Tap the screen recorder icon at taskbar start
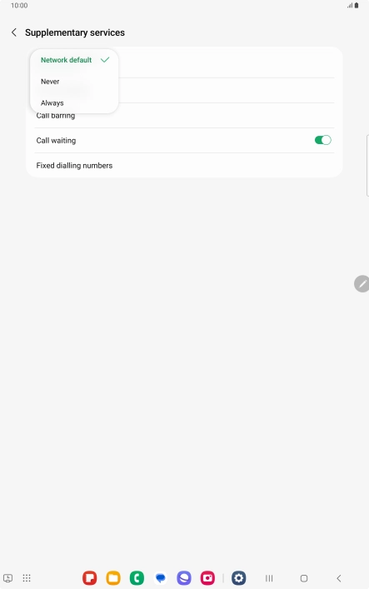The image size is (369, 589). click(x=7, y=577)
